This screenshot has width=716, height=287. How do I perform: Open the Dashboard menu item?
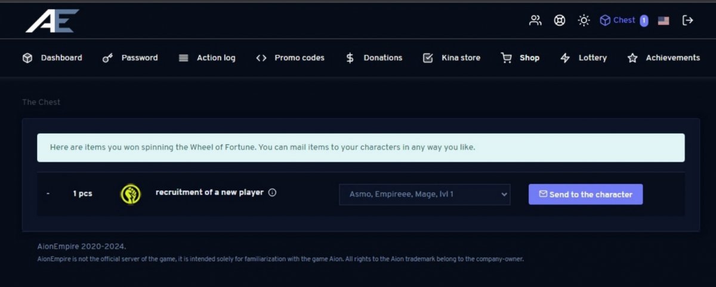click(53, 58)
